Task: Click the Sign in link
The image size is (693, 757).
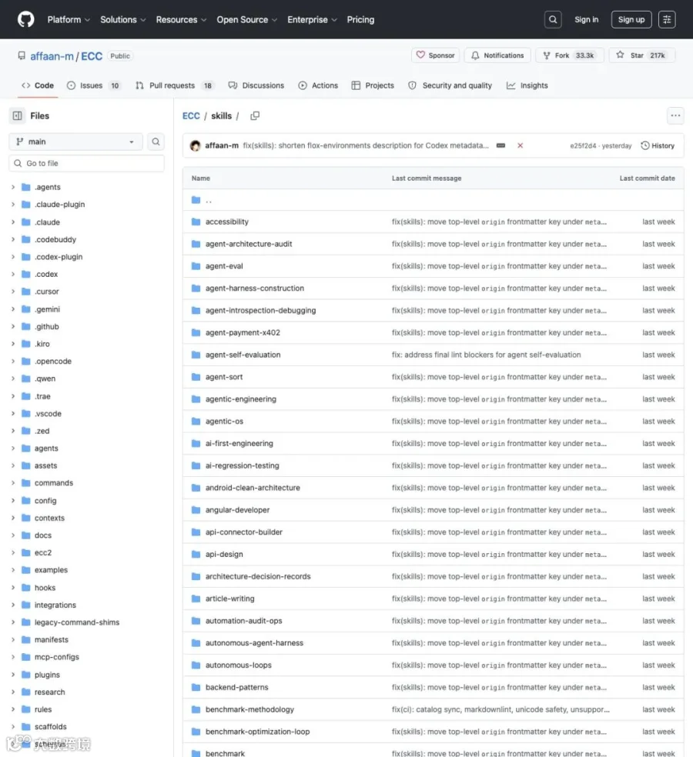Action: click(x=586, y=20)
